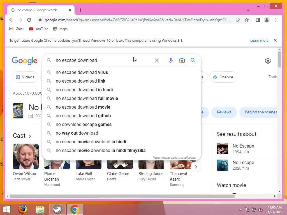Click the scroll right arrow at bottom
287x215 pixels.
pos(275,197)
